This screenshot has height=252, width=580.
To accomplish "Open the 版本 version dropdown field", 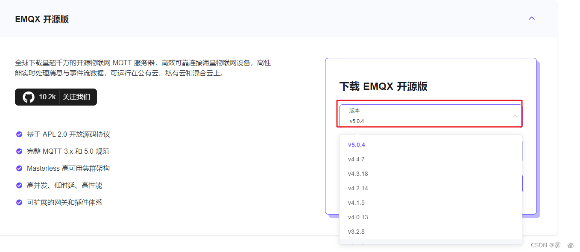I will tap(430, 115).
